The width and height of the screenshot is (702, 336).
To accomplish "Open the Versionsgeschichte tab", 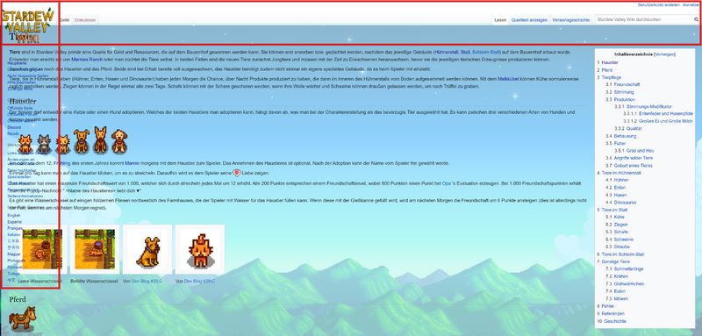I will (571, 20).
